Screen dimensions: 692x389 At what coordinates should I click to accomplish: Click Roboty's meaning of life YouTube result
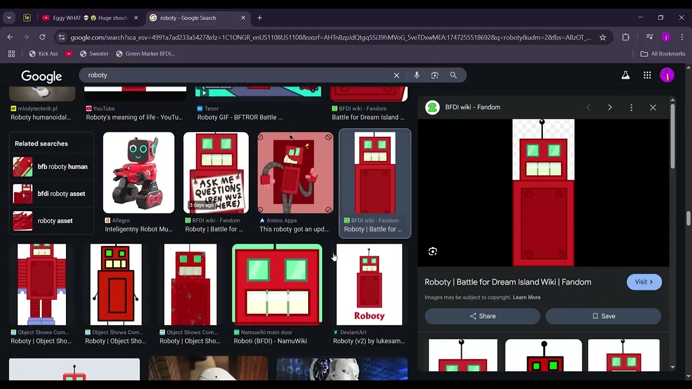pyautogui.click(x=134, y=117)
